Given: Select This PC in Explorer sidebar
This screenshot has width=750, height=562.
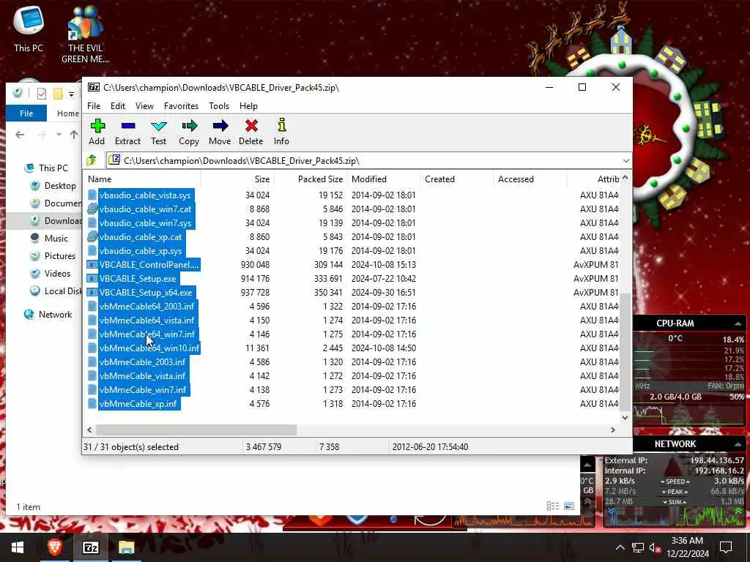Looking at the screenshot, I should coord(48,168).
